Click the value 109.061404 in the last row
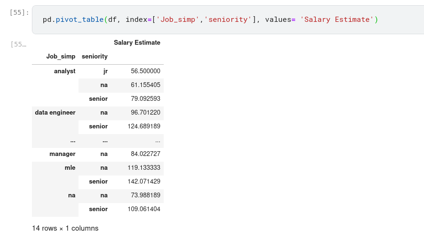424x243 pixels. tap(144, 209)
